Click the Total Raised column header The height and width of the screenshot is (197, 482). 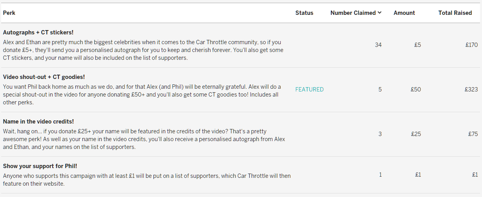tap(455, 13)
